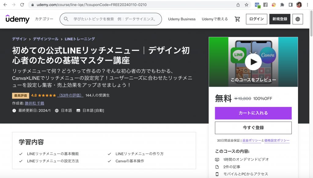Click 2件の記事 text

(x=232, y=167)
